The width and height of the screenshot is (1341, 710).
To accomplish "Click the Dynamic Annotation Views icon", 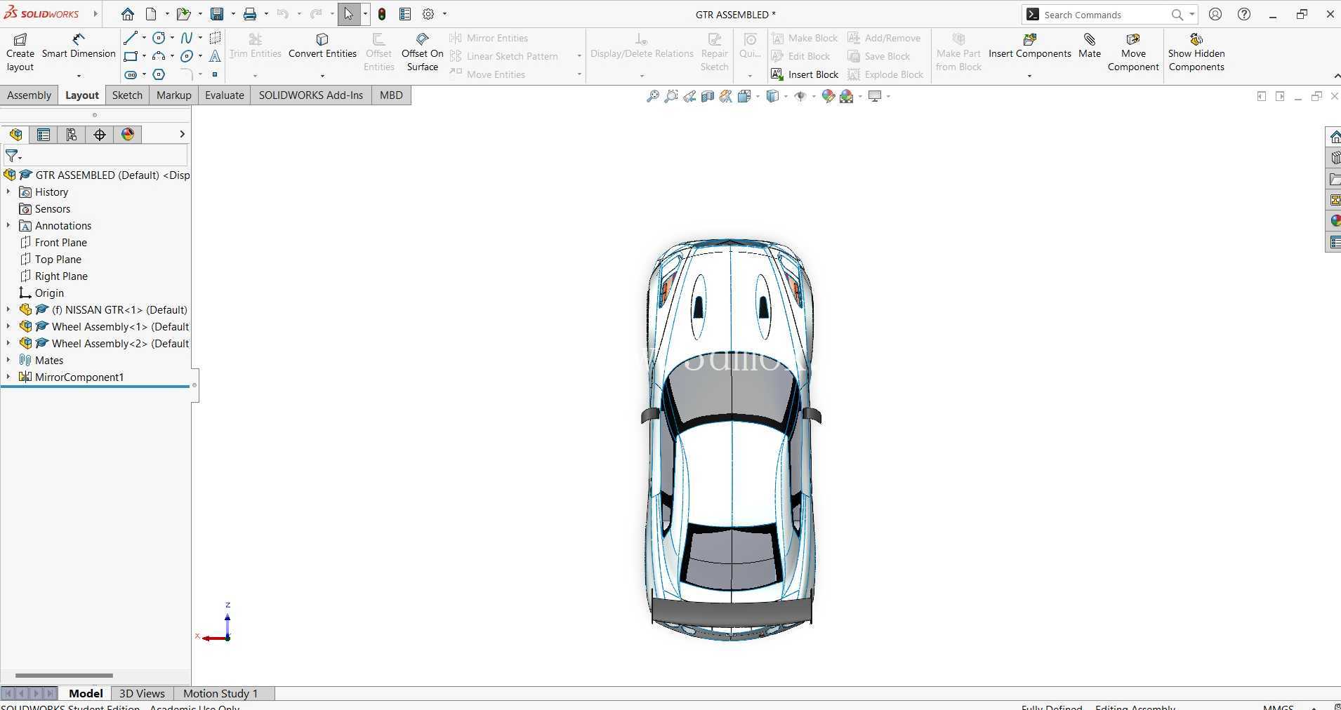I will pyautogui.click(x=726, y=96).
